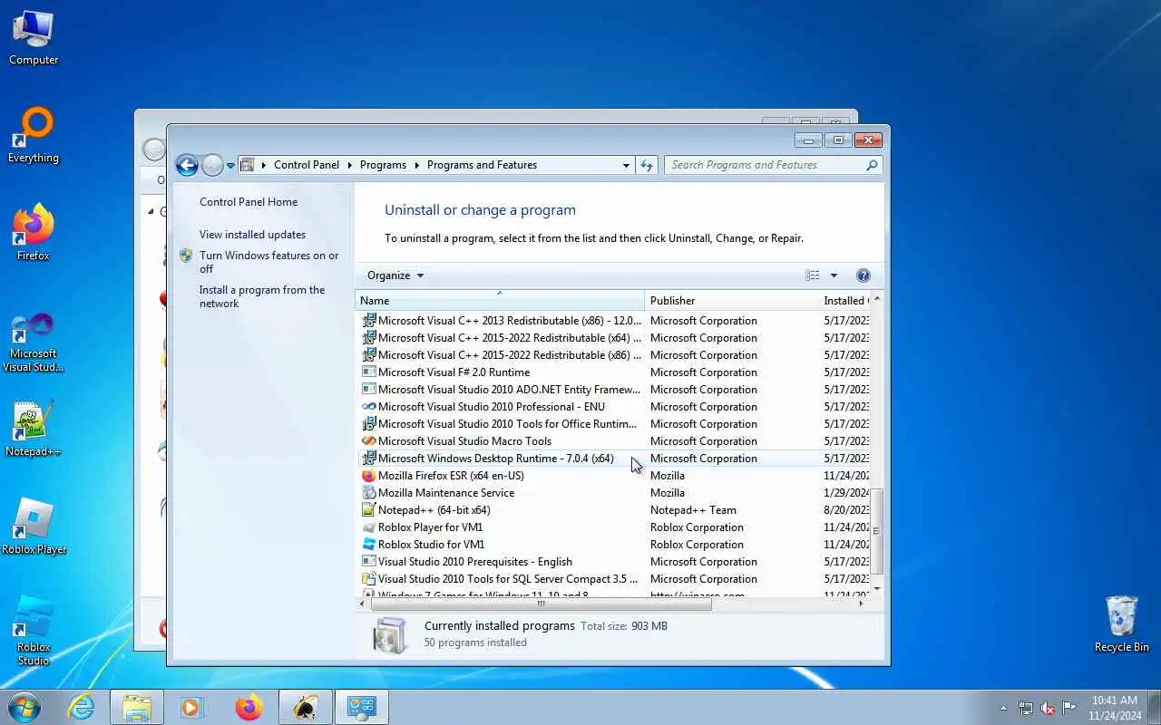Sort by Publisher column header
The image size is (1161, 725).
(x=731, y=300)
